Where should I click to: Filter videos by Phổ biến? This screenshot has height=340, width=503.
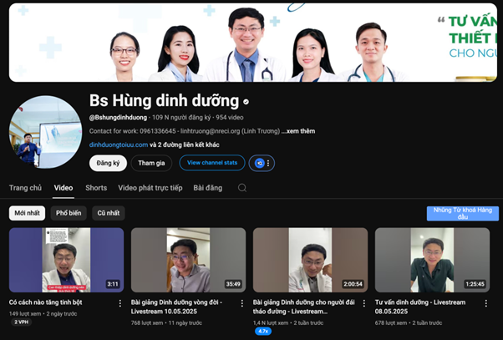(69, 213)
